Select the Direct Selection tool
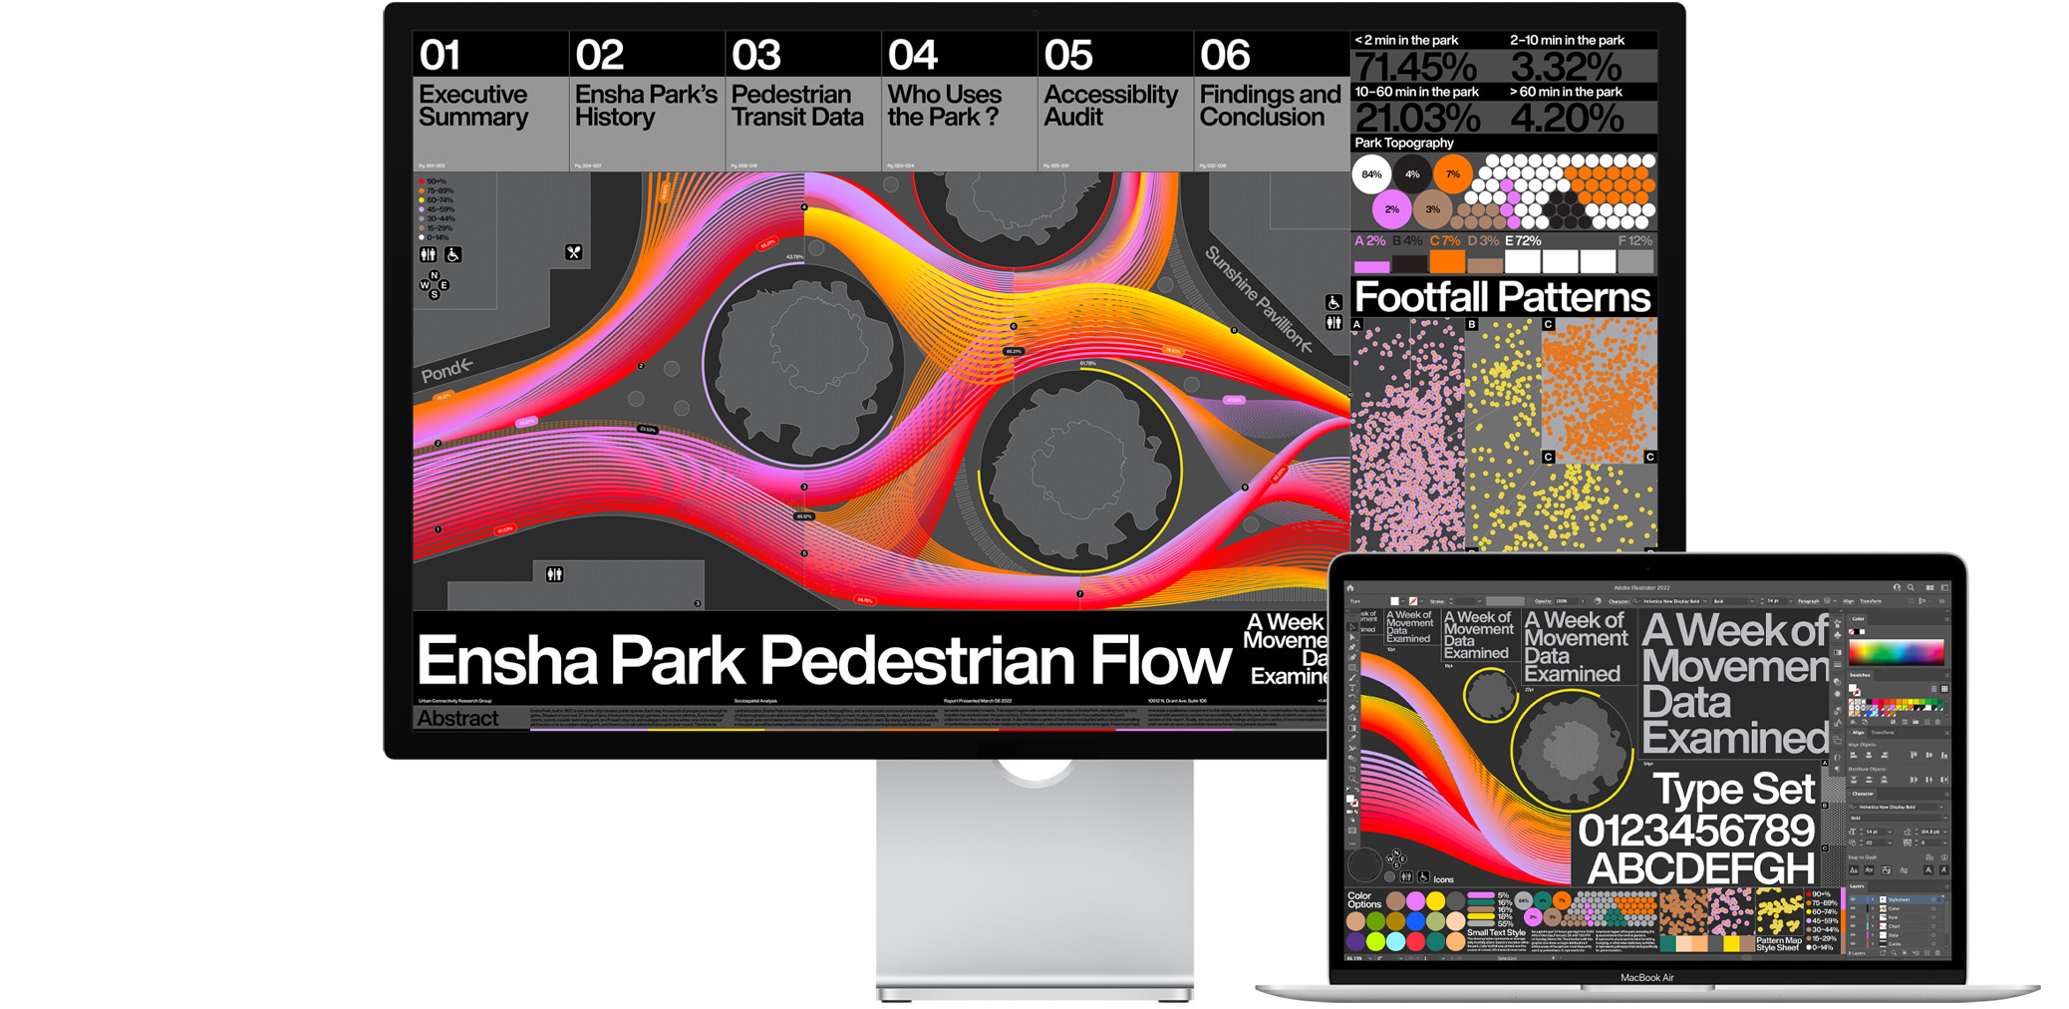Viewport: 2069px width, 1009px height. tap(1351, 637)
